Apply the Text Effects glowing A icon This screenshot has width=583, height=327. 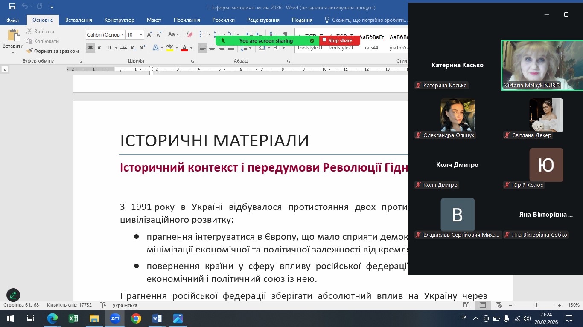(156, 48)
